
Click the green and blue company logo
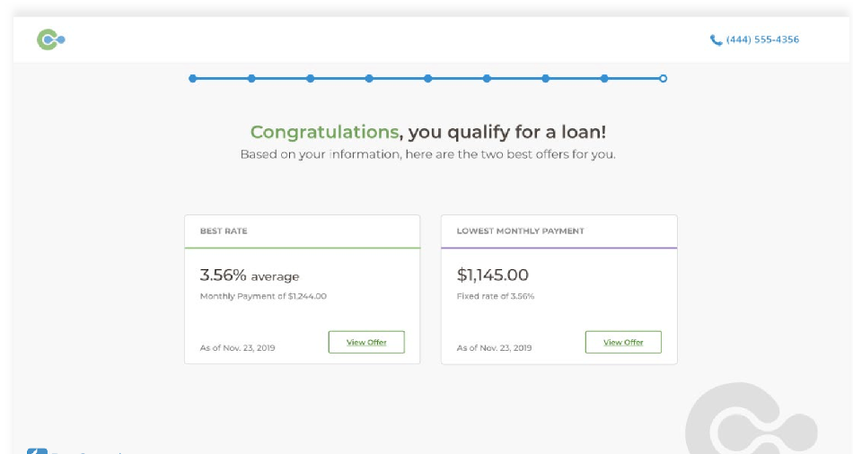(x=50, y=39)
